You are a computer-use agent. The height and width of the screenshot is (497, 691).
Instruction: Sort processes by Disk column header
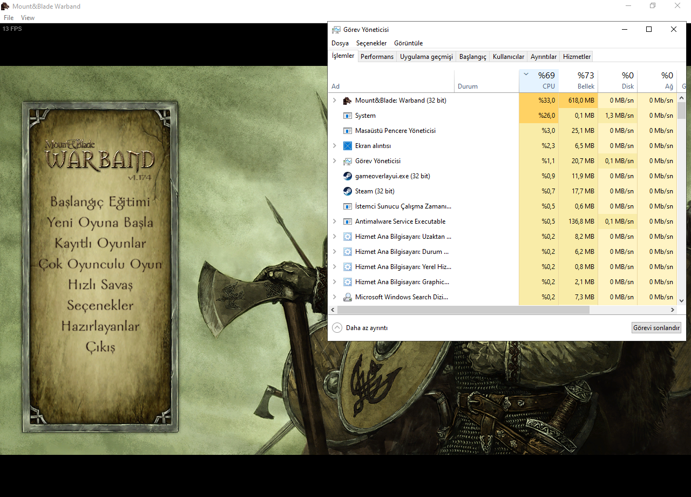coord(618,80)
